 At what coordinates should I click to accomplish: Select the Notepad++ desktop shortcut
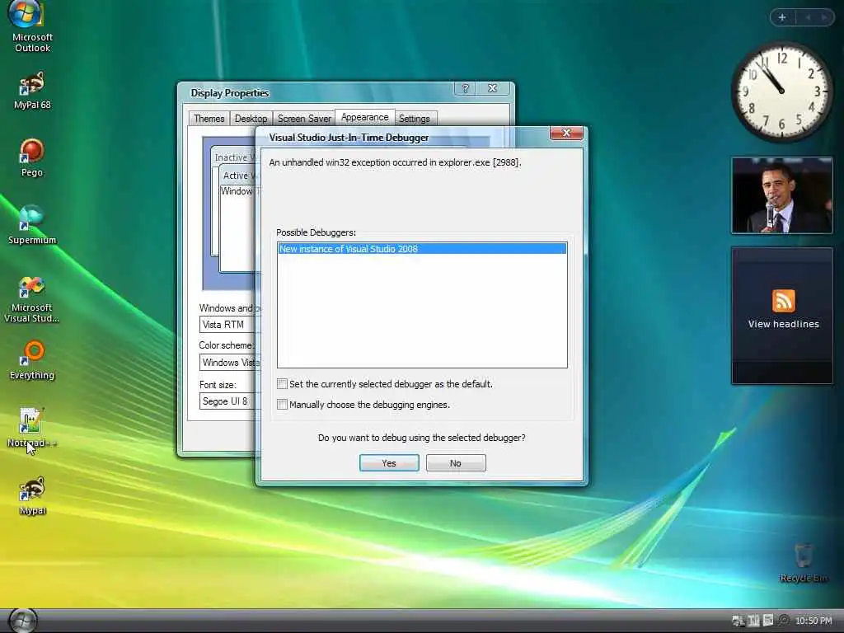tap(32, 428)
